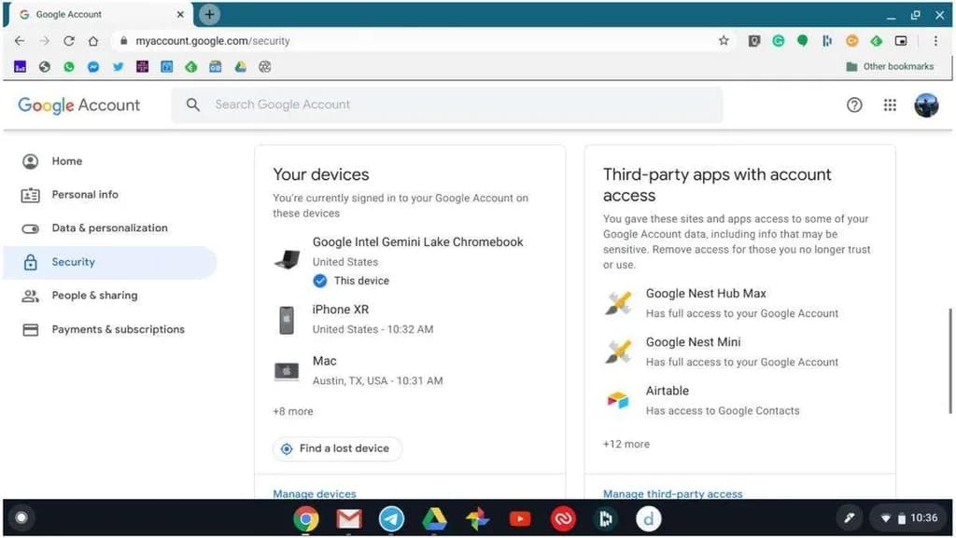Click the help question mark icon
Viewport: 956px width, 538px height.
click(x=854, y=105)
